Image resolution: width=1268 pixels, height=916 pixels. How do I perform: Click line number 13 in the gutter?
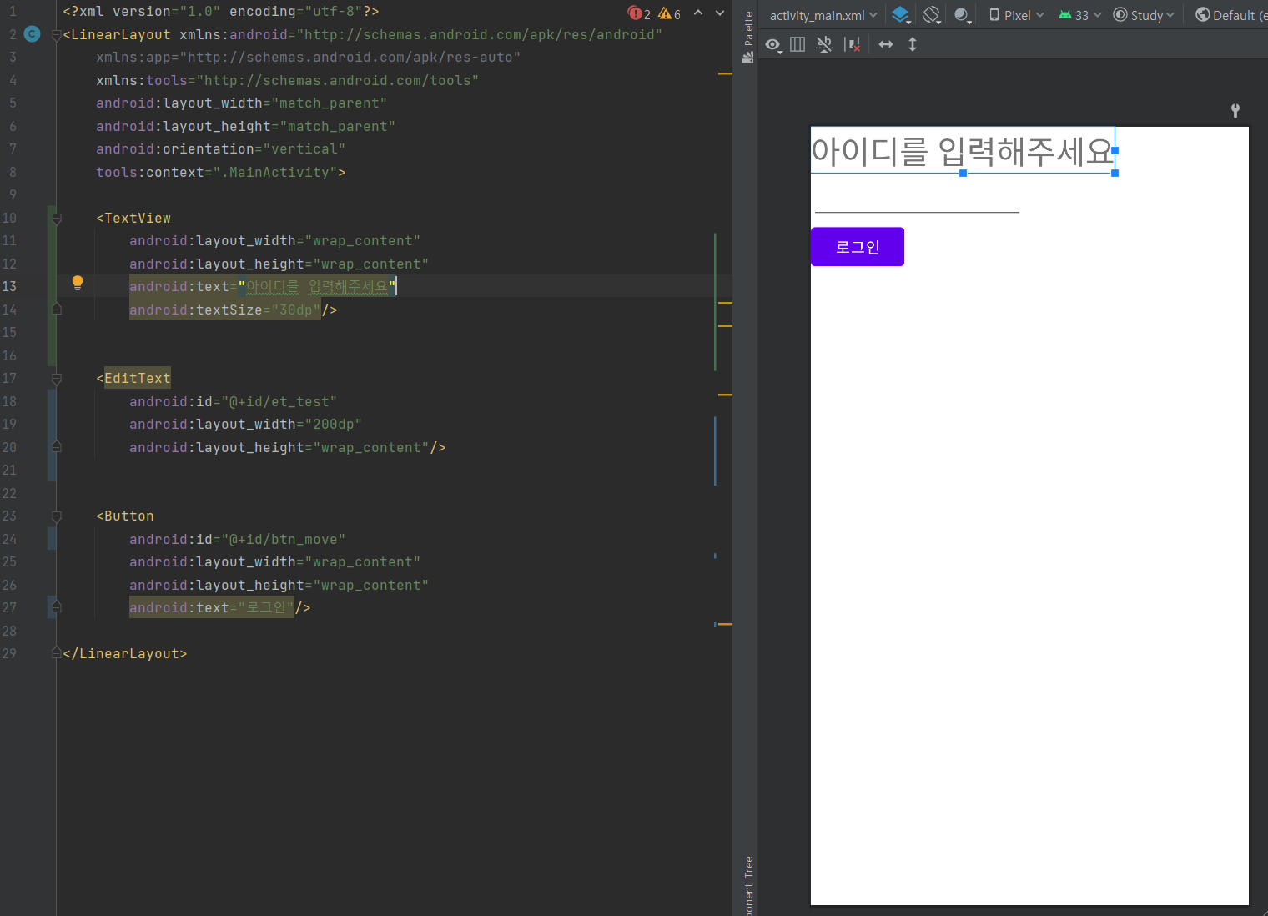[9, 286]
